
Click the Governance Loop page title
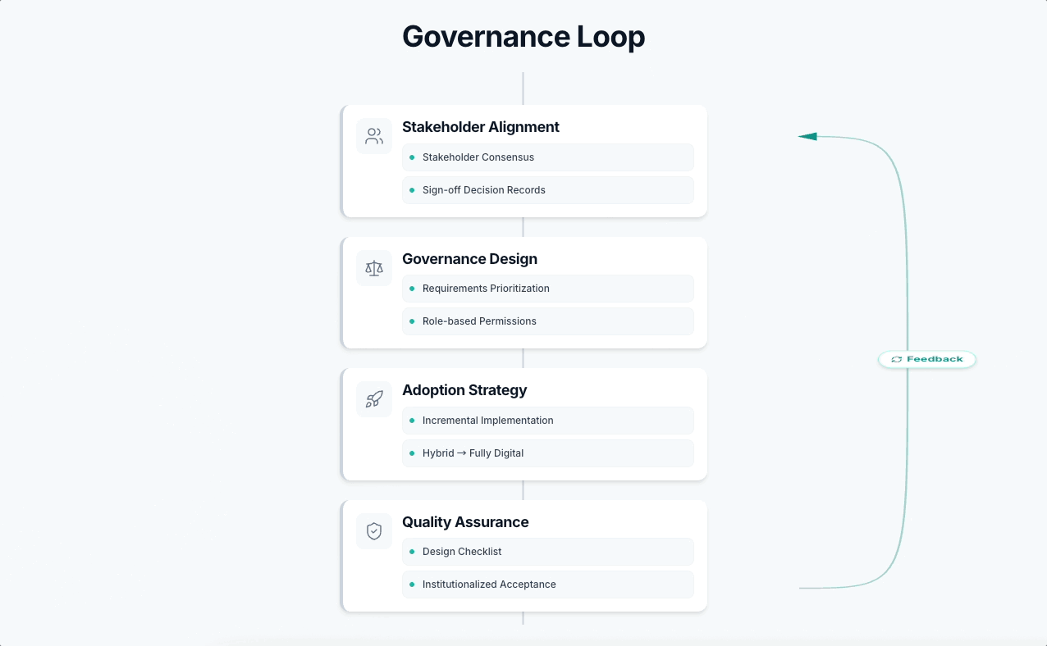point(523,37)
